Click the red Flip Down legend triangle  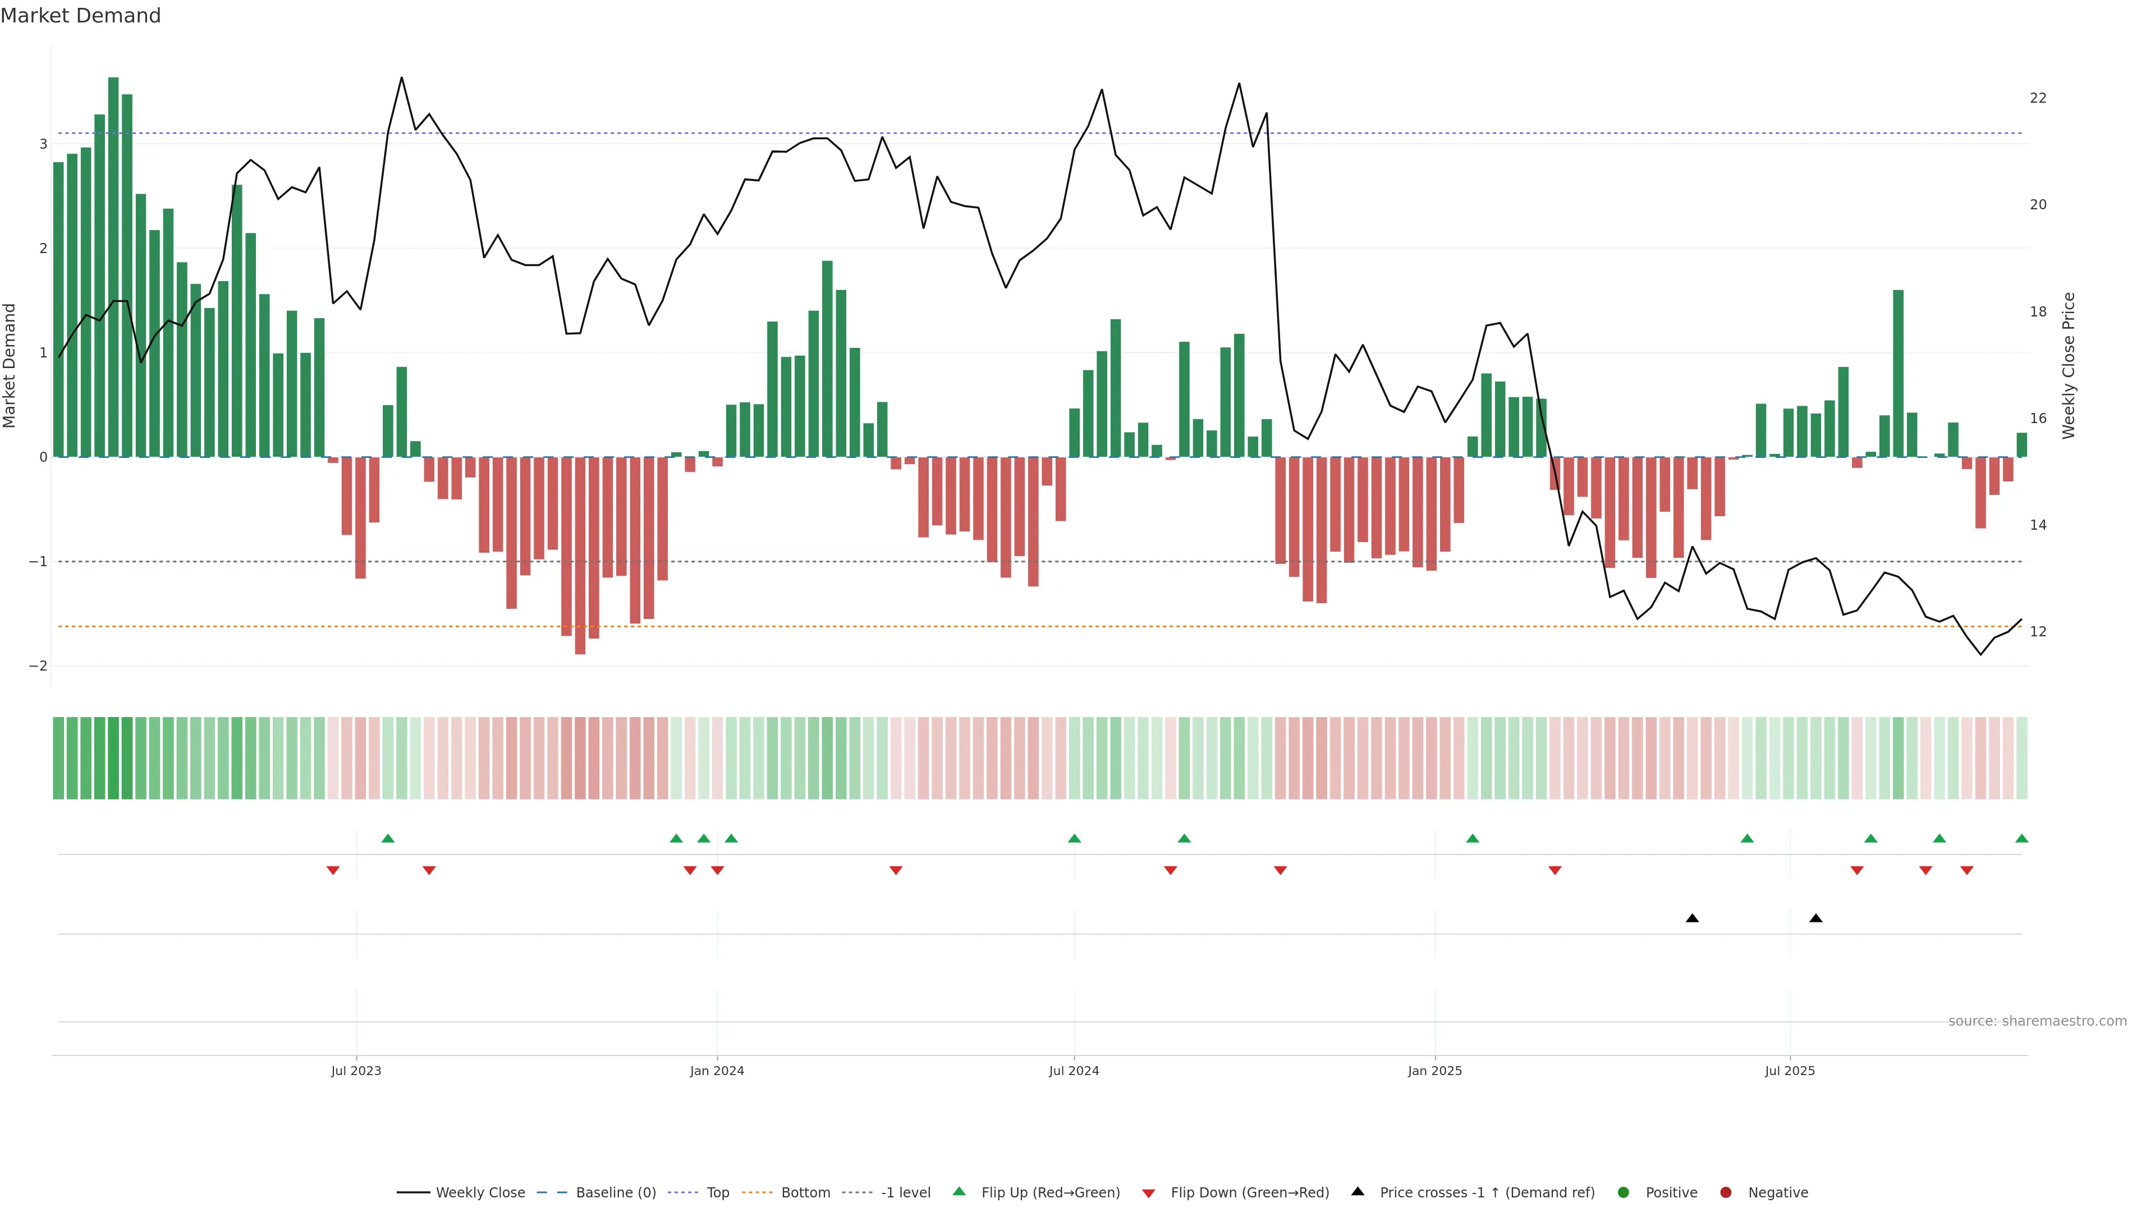pyautogui.click(x=1149, y=1193)
